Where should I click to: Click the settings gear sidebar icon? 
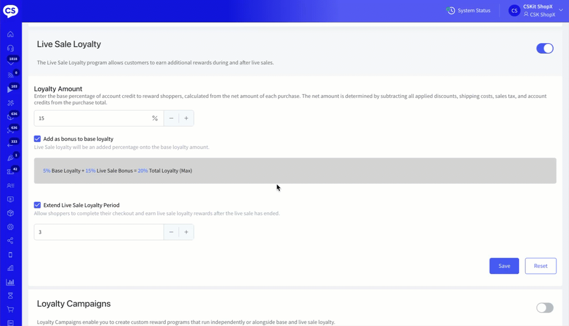(10, 227)
